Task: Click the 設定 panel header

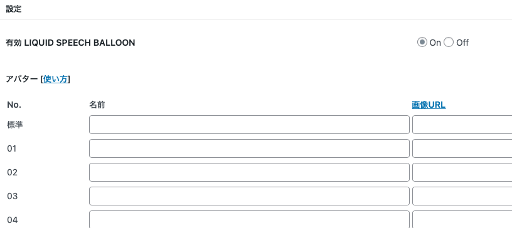Action: [x=14, y=9]
